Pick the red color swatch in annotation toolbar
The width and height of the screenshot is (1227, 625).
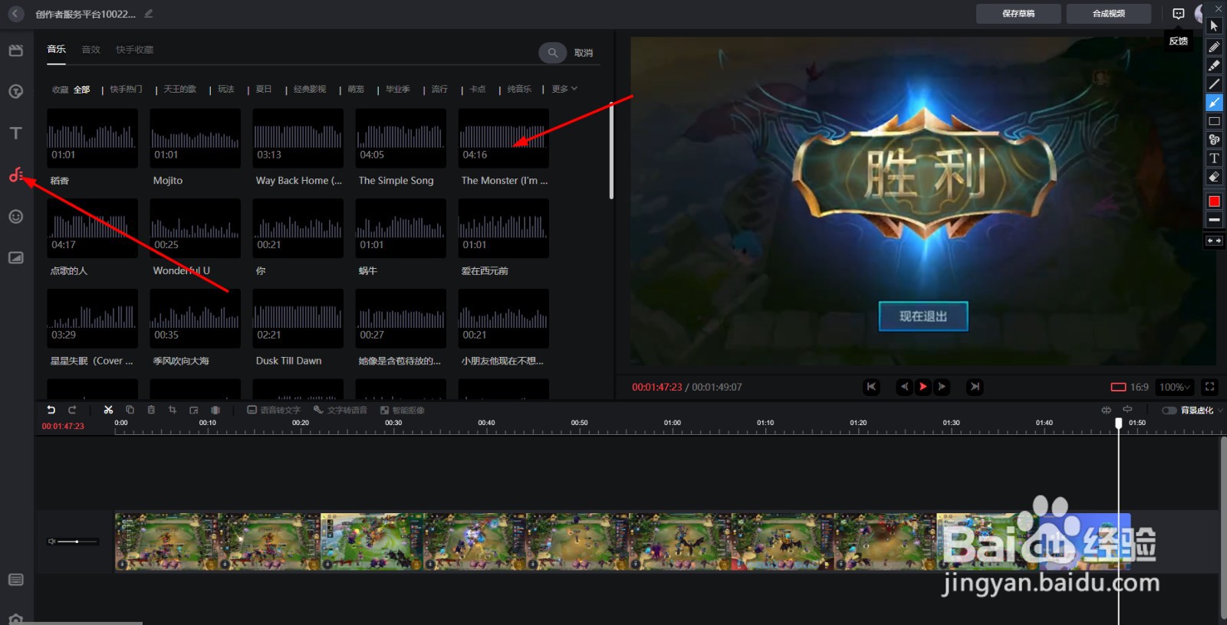coord(1214,201)
